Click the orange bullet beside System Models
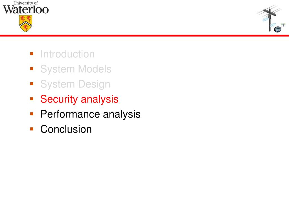 32,69
